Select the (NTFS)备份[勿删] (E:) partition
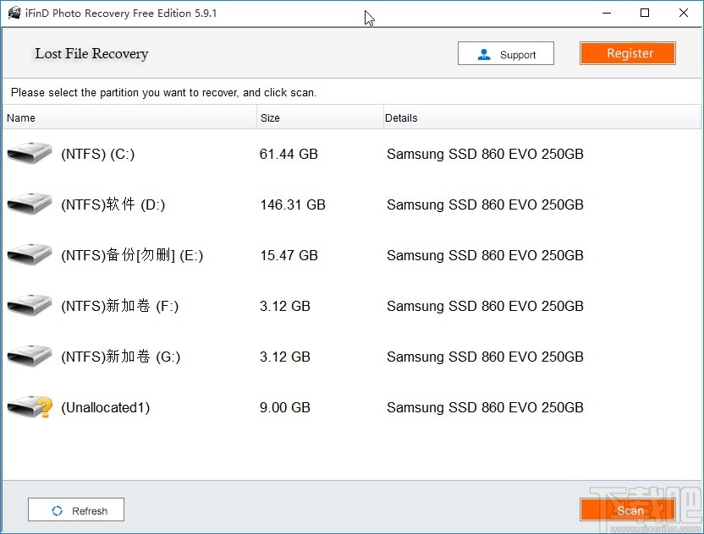The height and width of the screenshot is (534, 704). [132, 255]
